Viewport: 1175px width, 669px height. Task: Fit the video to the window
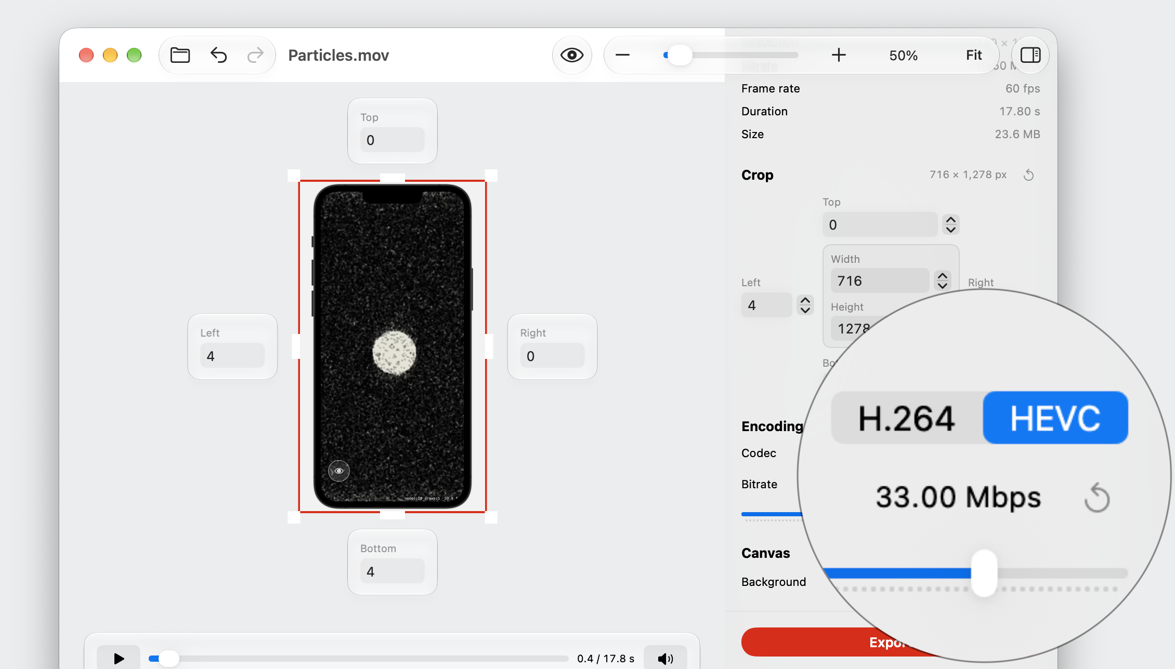coord(974,55)
